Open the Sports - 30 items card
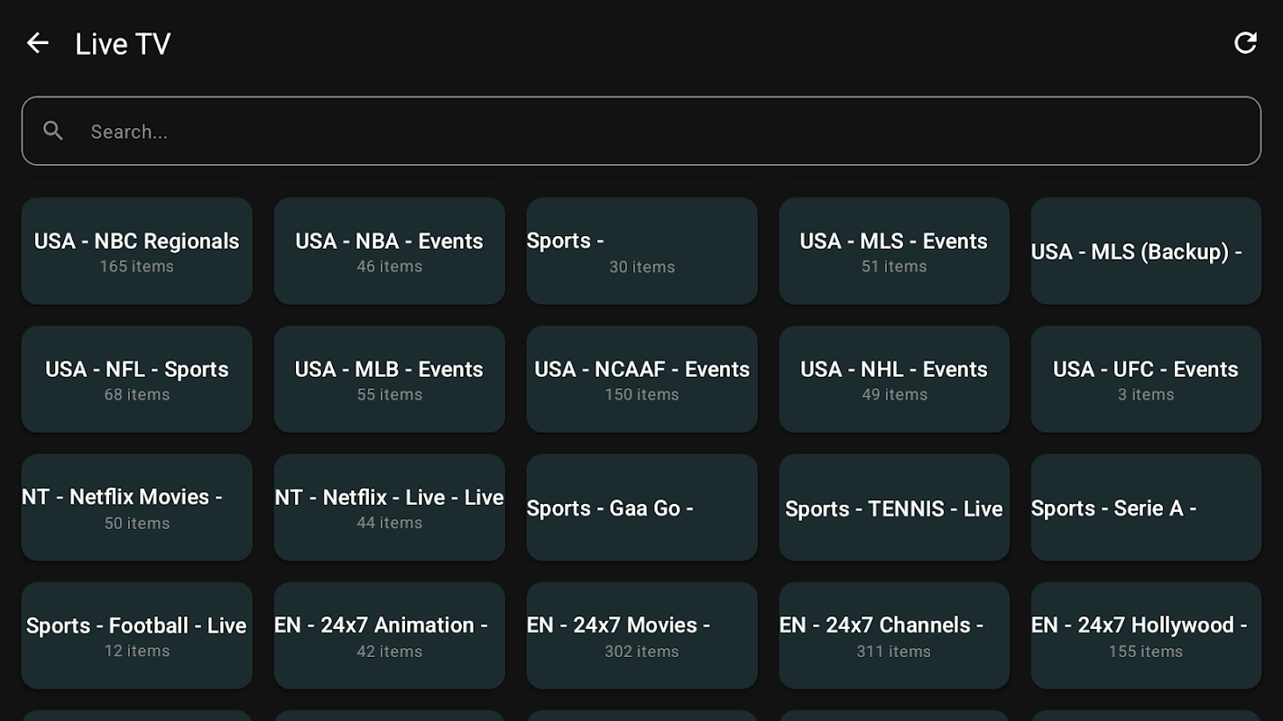The width and height of the screenshot is (1283, 721). [642, 251]
